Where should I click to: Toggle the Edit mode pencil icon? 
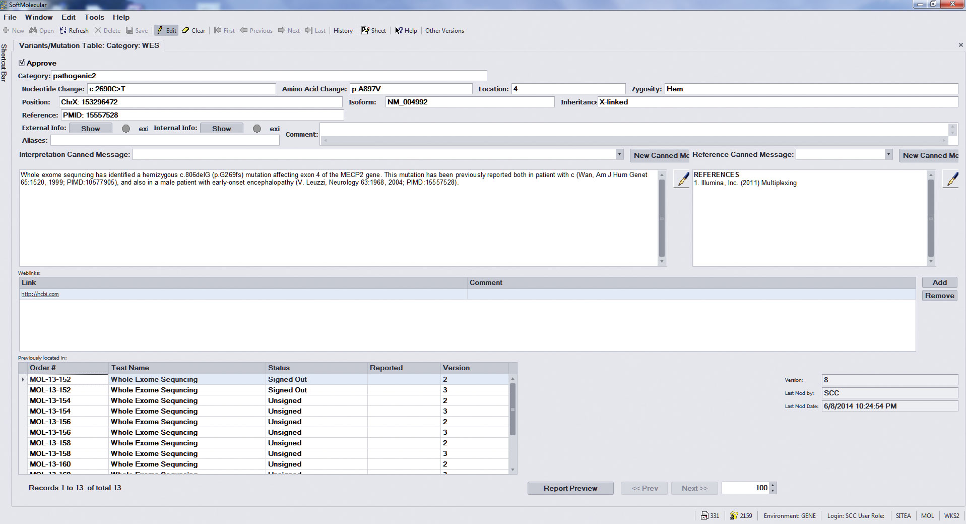point(160,31)
